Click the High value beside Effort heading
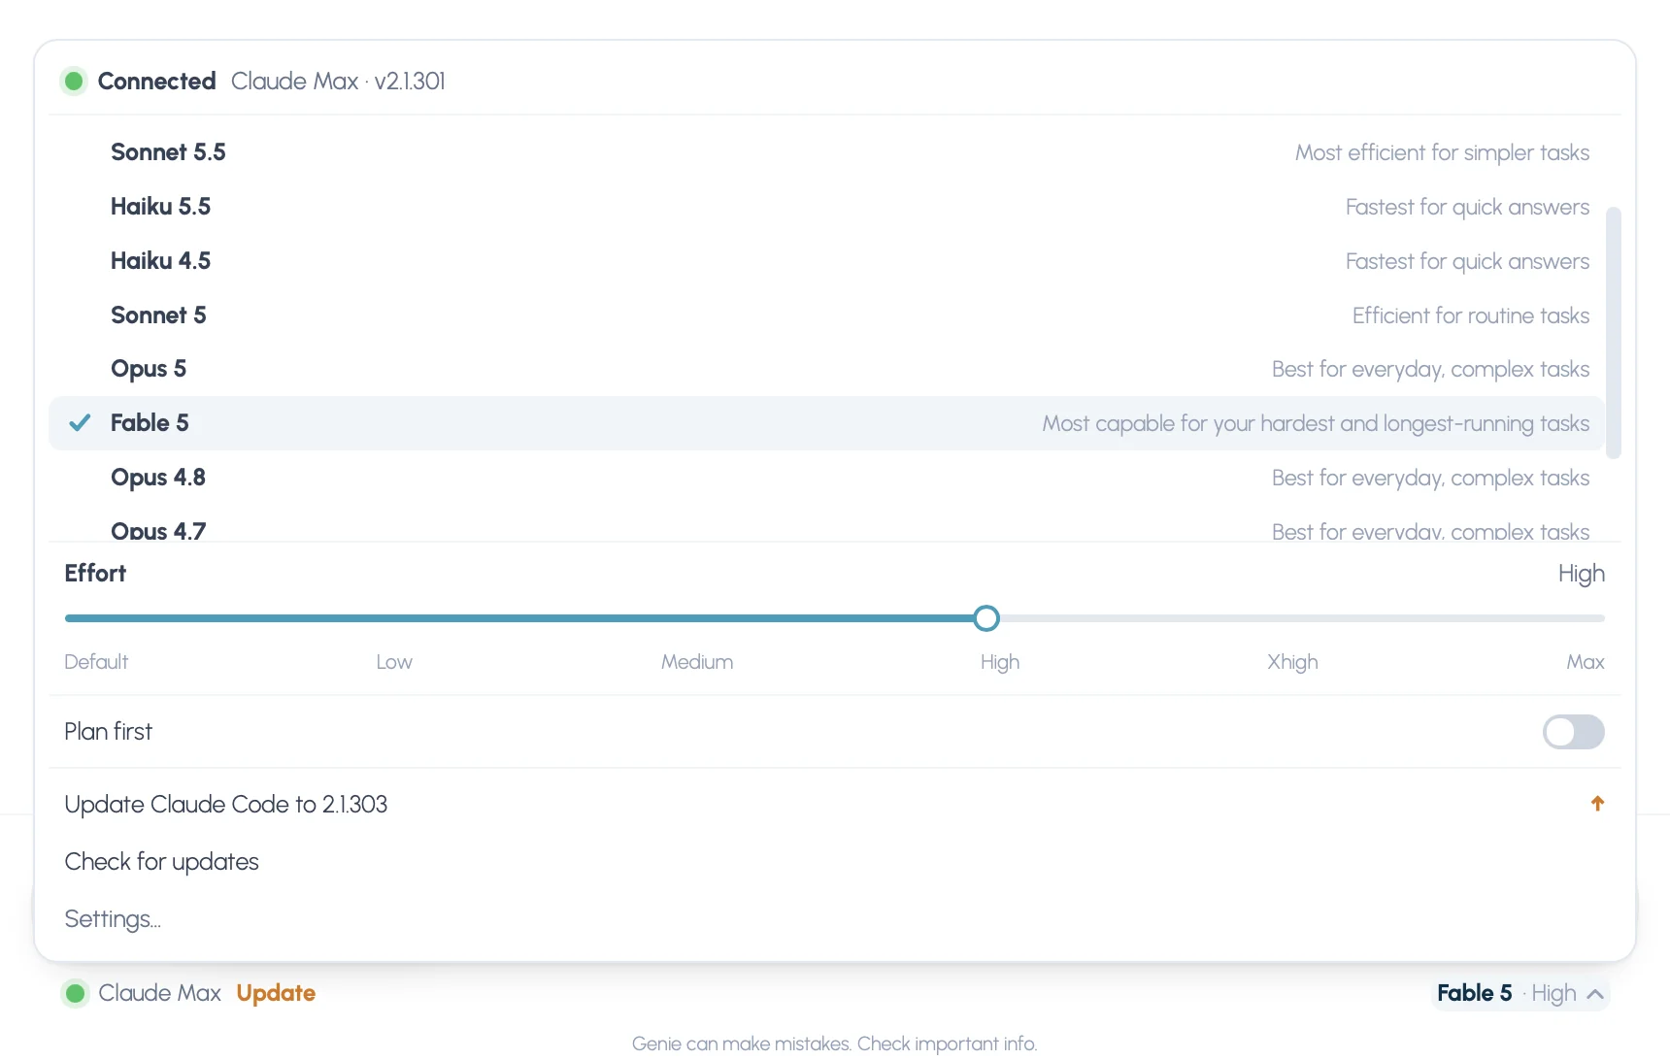 point(1581,575)
